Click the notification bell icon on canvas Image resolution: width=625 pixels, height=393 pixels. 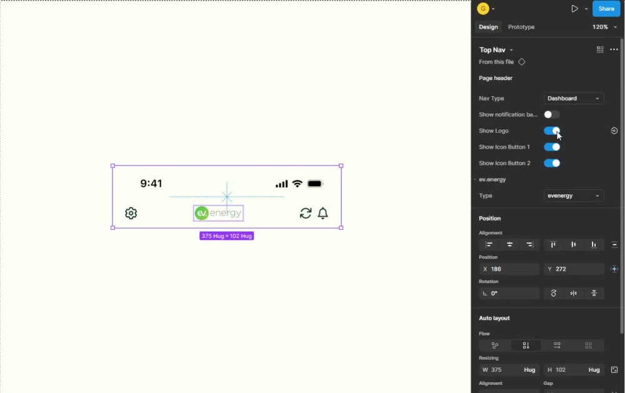pos(322,213)
